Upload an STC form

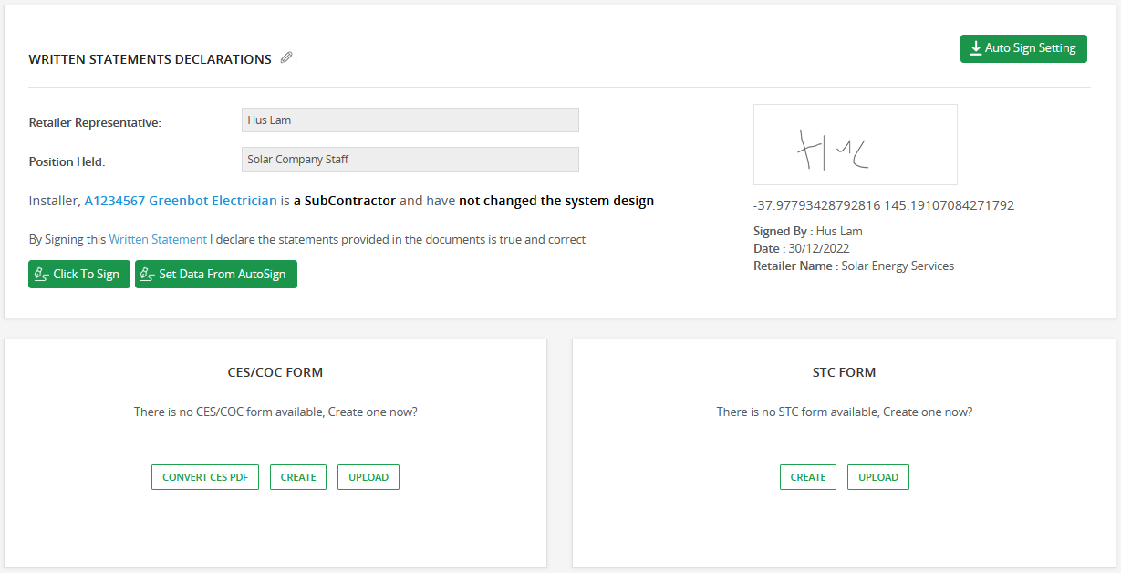(x=878, y=477)
